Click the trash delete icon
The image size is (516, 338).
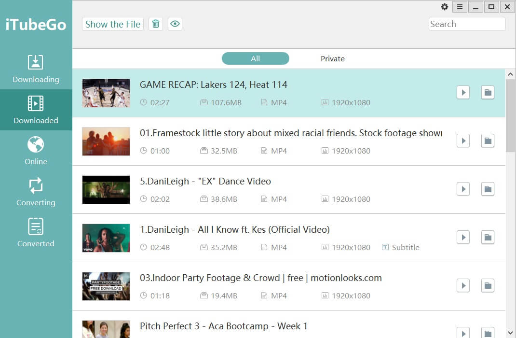(x=156, y=24)
